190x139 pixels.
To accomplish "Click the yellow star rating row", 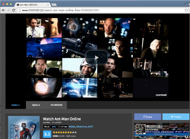I will (65, 132).
